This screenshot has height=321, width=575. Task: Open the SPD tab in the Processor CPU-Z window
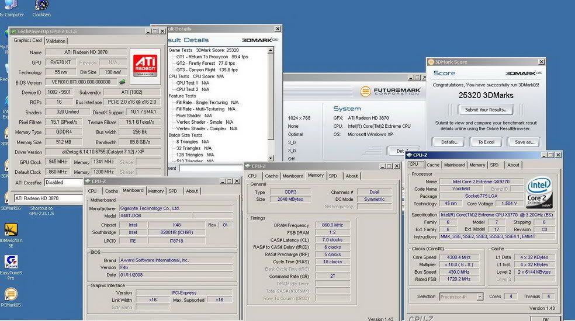tap(494, 165)
